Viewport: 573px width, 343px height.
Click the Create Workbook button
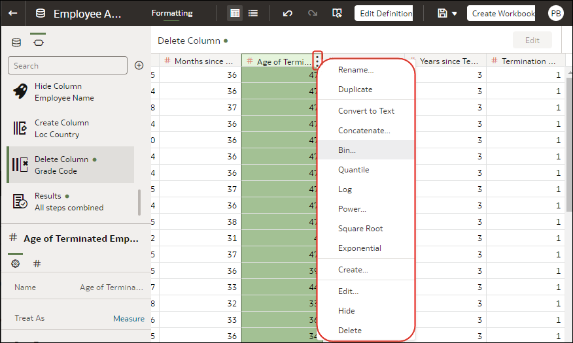click(501, 14)
